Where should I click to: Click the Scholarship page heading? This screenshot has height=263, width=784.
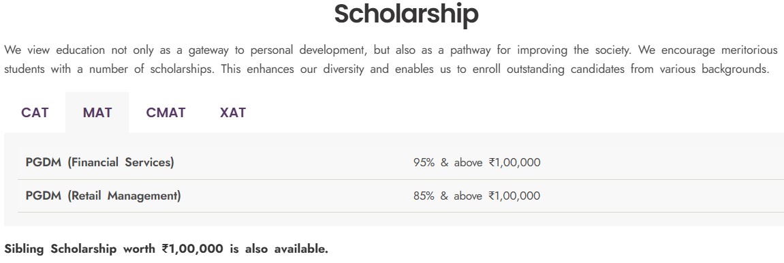406,14
